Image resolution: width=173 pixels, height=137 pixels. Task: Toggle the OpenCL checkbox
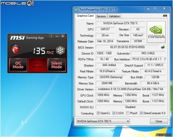[x=98, y=113]
